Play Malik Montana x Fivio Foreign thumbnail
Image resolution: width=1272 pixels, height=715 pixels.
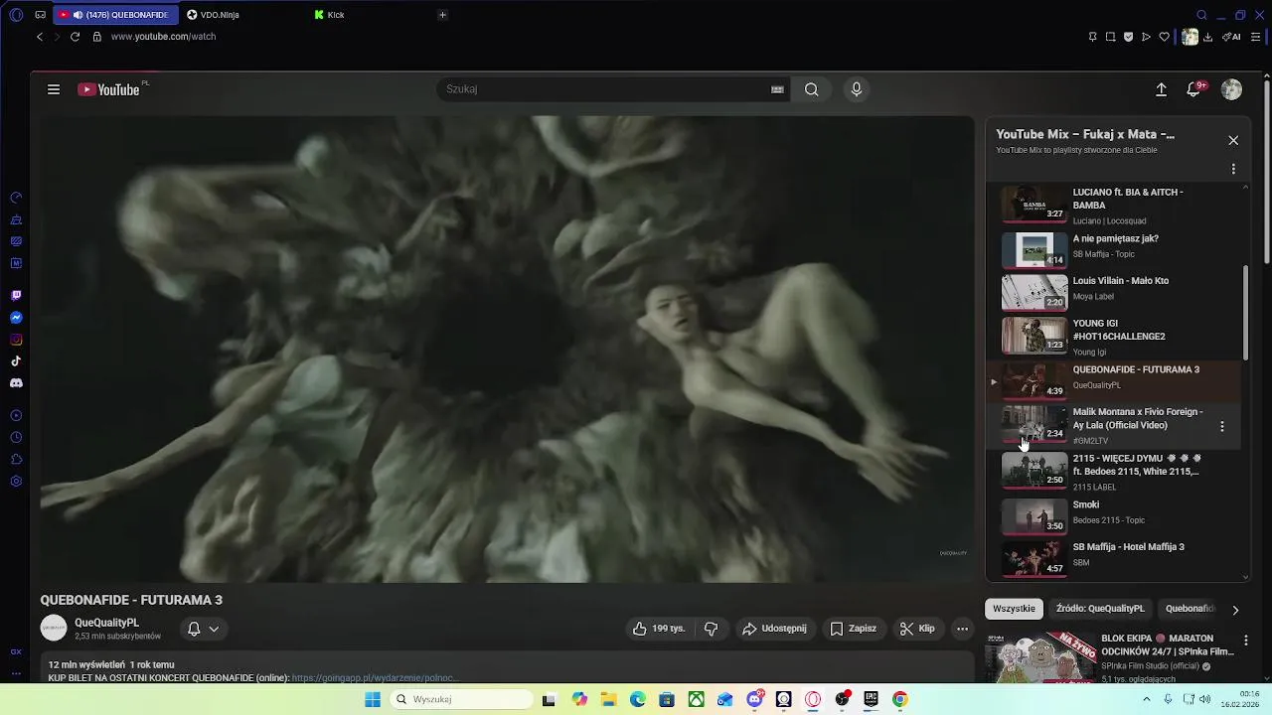pyautogui.click(x=1033, y=423)
